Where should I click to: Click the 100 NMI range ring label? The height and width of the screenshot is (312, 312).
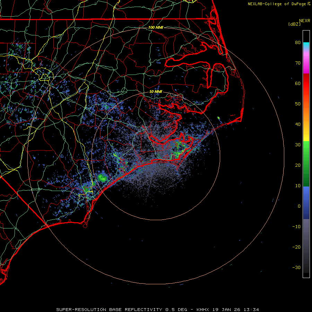[156, 27]
